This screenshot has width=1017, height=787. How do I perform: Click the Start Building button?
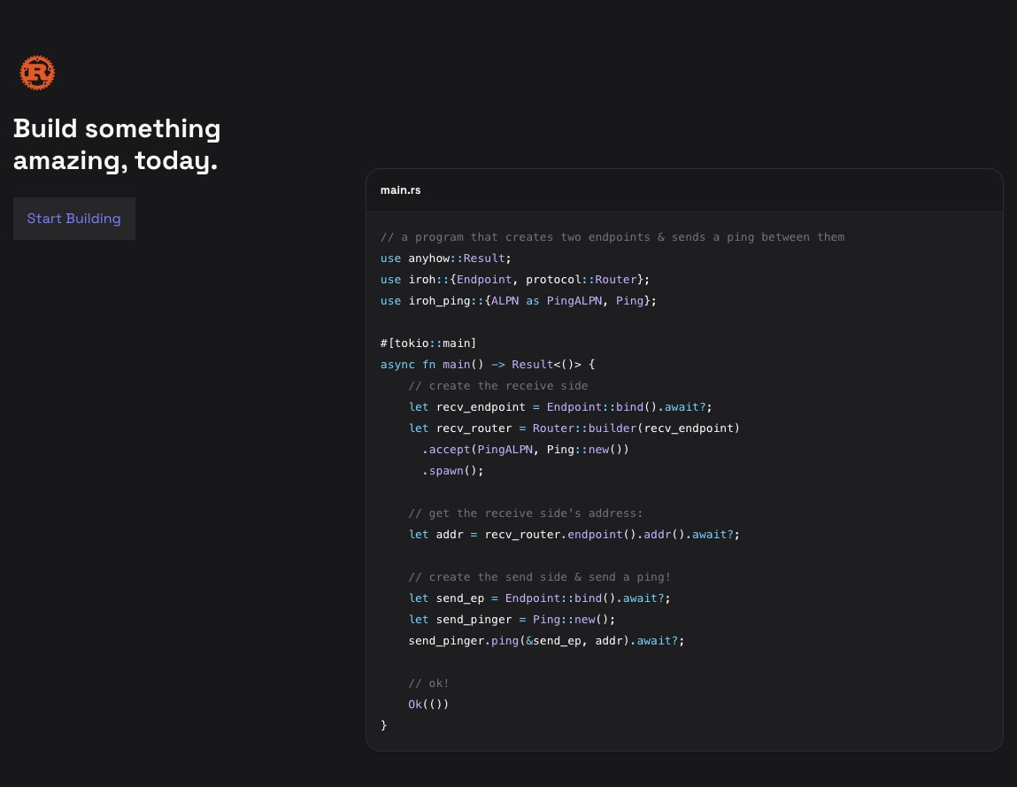[x=74, y=219]
